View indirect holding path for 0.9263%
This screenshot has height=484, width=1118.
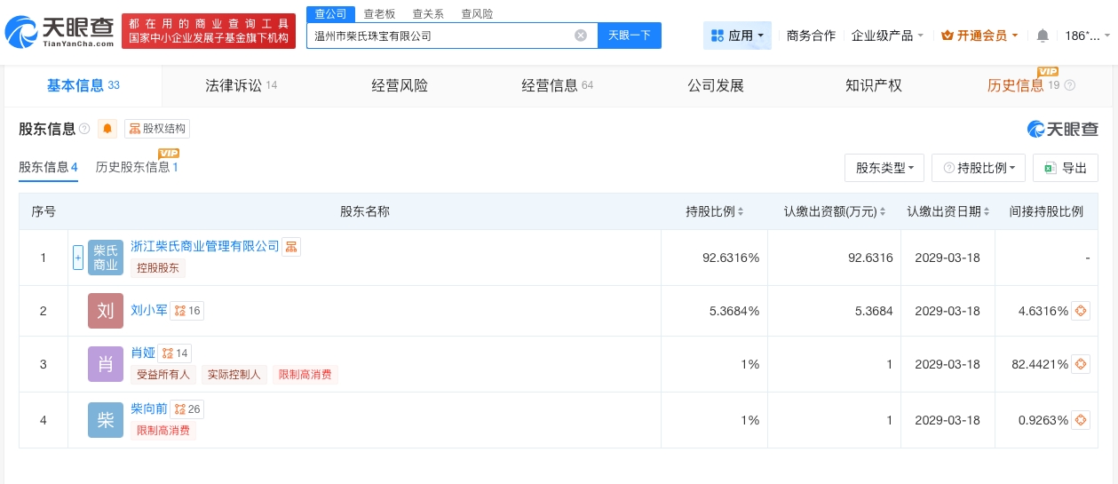[1081, 420]
